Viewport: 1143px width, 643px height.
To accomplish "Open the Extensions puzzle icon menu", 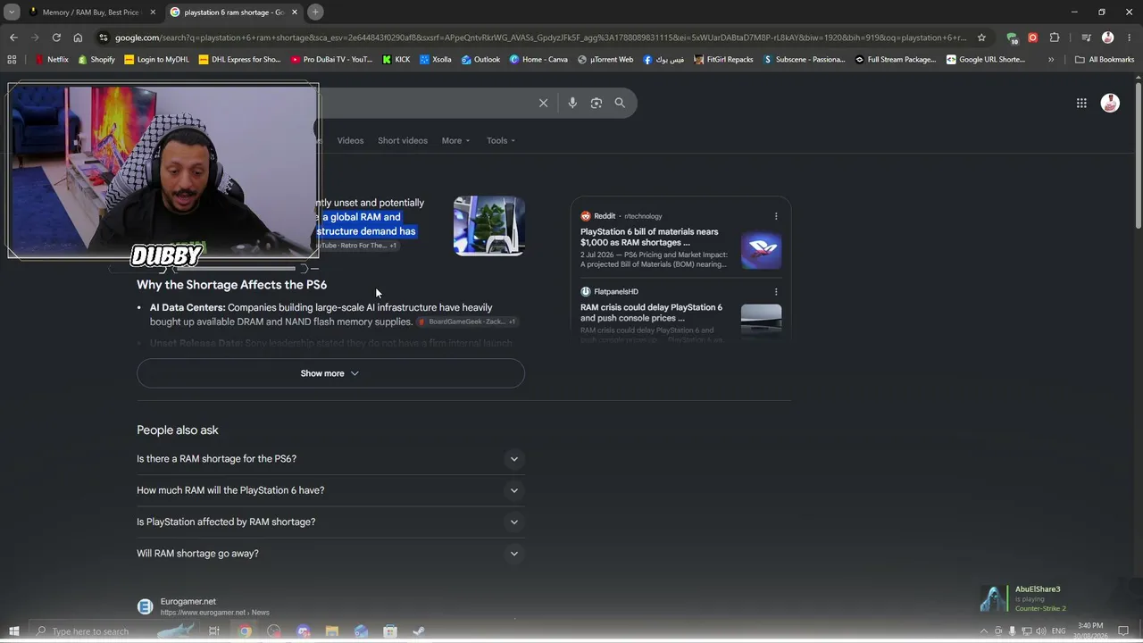I will [x=1055, y=38].
